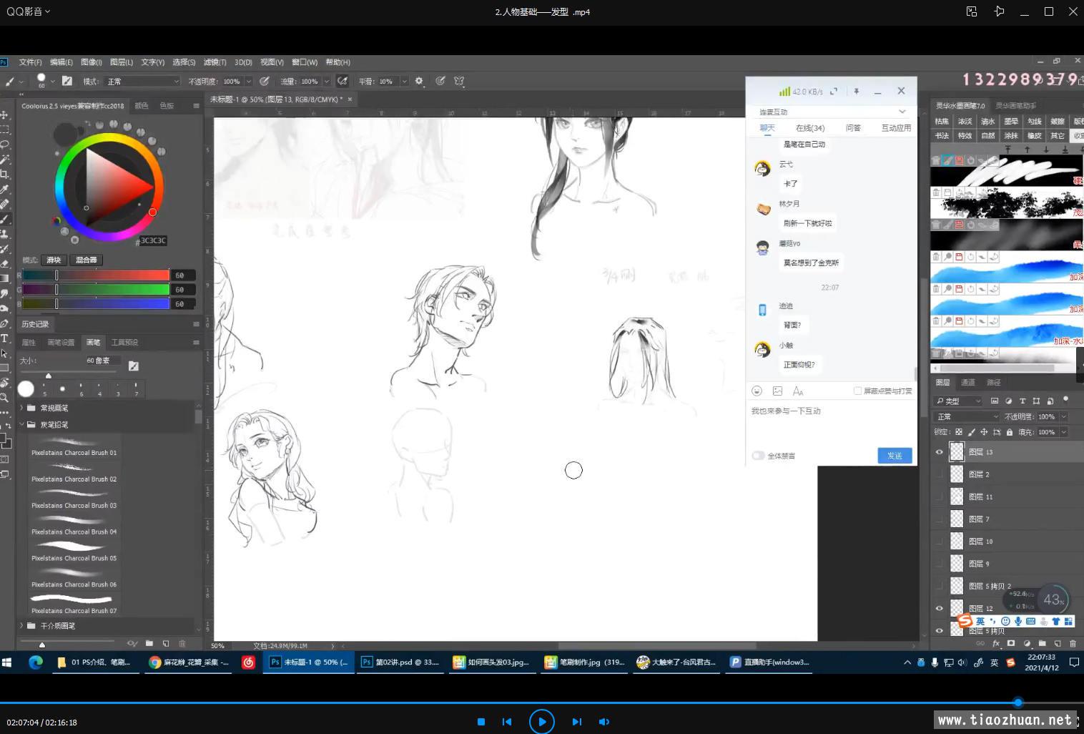Open the 滤镜(T) menu
The image size is (1084, 734).
(215, 62)
